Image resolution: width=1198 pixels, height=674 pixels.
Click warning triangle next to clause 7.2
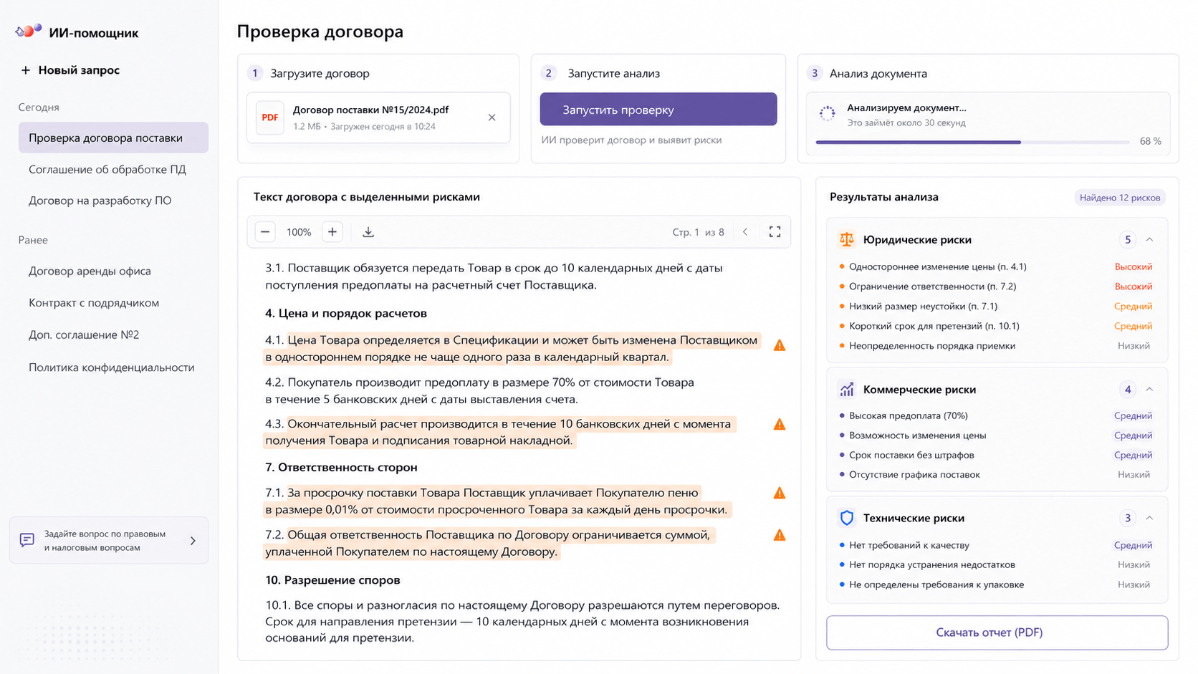click(x=780, y=535)
